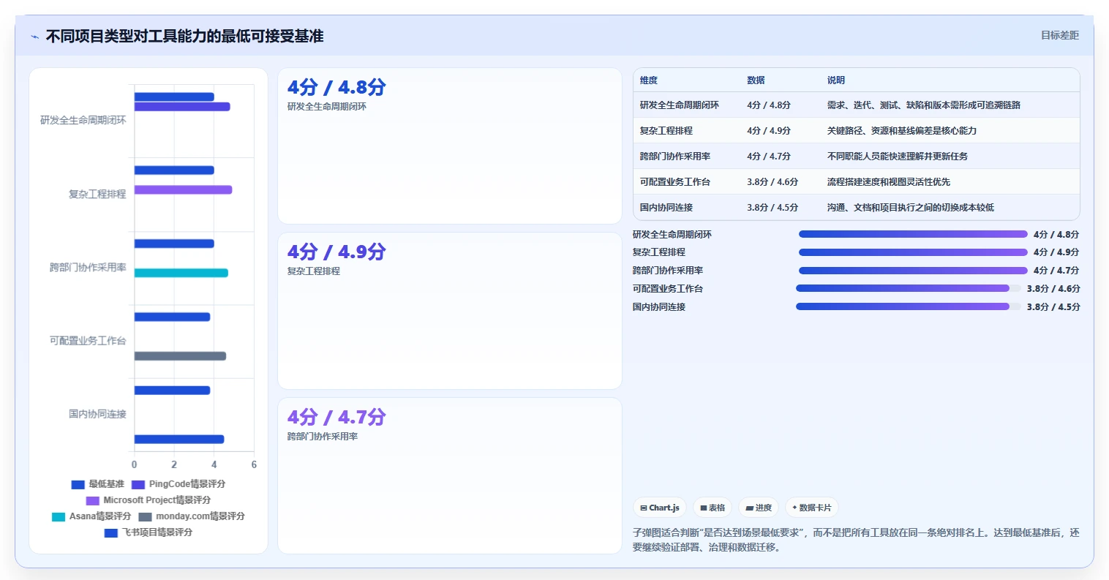Click the 流程搭建速度和视图灵活性优先 description
1109x580 pixels.
pyautogui.click(x=889, y=182)
